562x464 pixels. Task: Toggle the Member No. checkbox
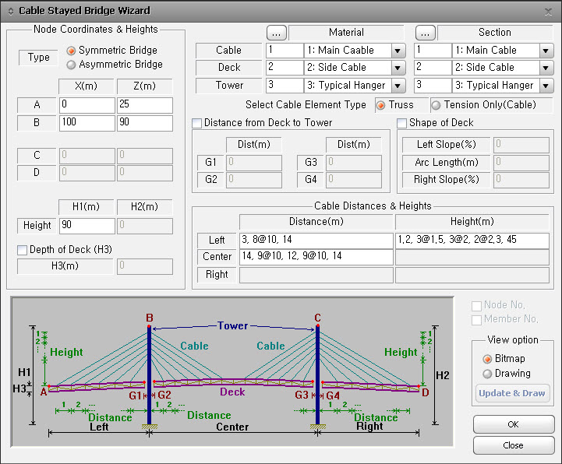[476, 320]
